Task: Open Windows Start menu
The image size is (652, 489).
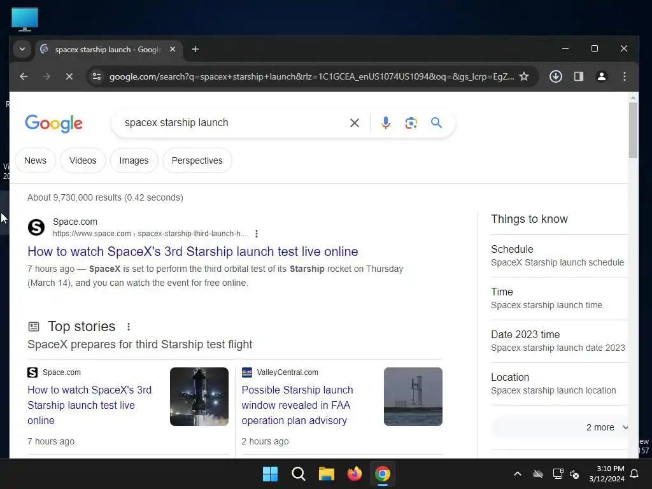Action: pyautogui.click(x=270, y=474)
